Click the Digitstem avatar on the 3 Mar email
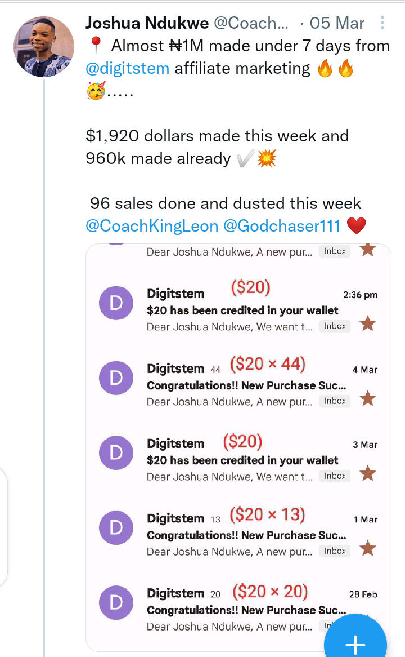 coord(116,452)
